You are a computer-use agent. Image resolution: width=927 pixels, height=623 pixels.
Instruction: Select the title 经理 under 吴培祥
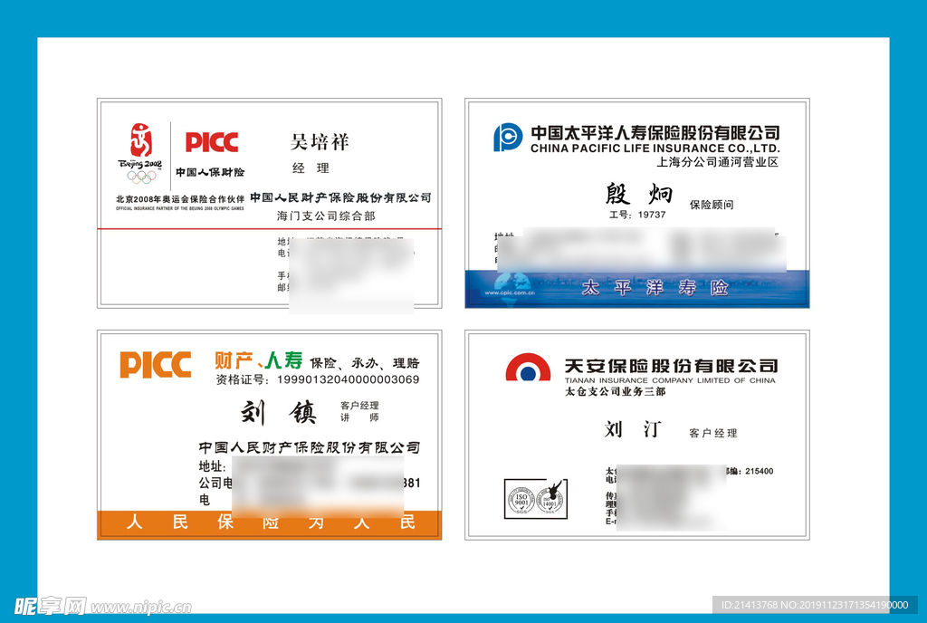[311, 168]
